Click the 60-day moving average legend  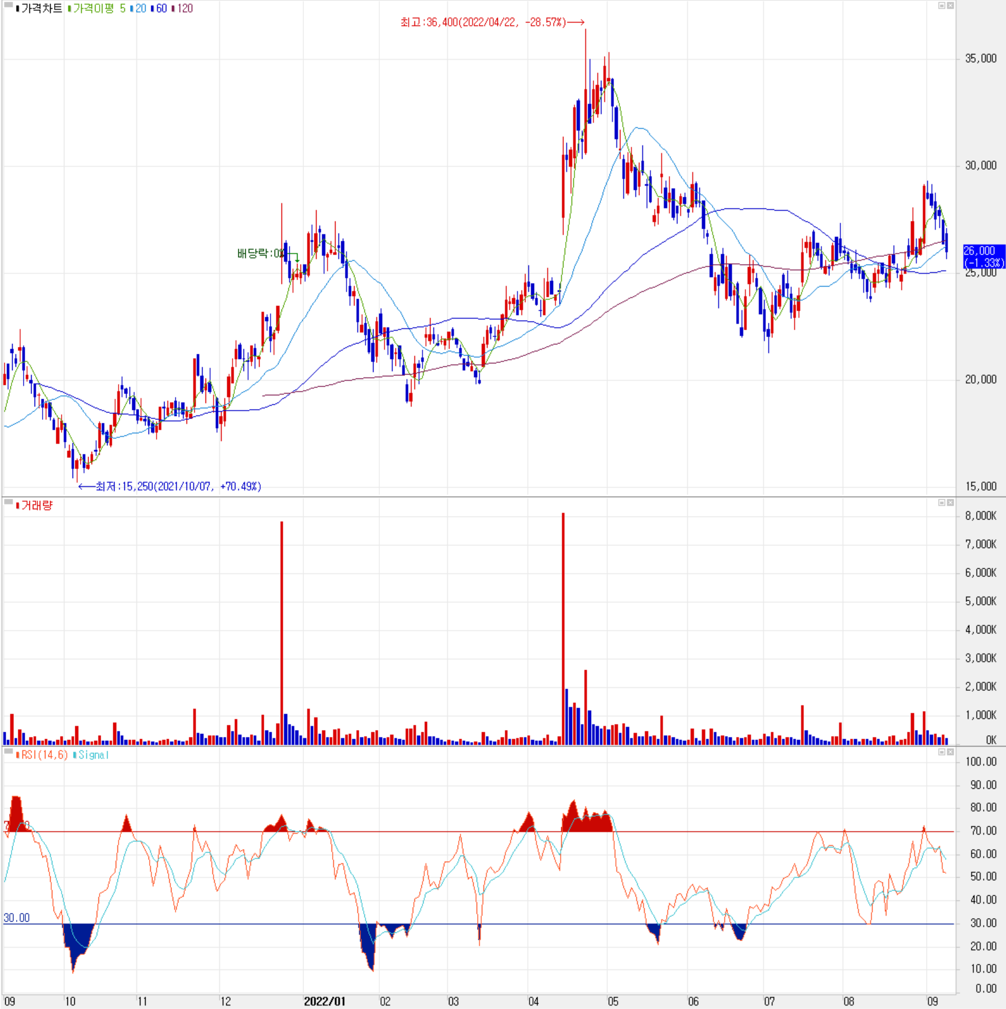click(161, 9)
